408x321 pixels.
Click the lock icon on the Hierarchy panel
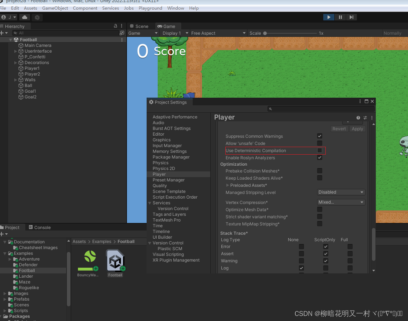(115, 26)
